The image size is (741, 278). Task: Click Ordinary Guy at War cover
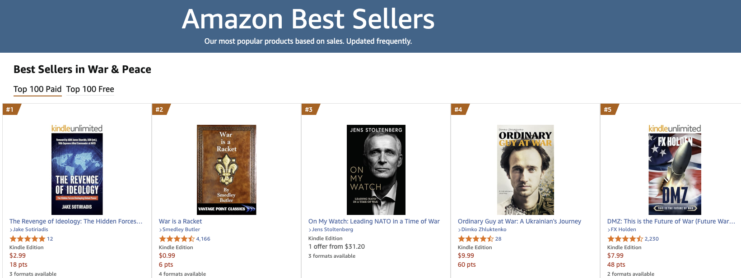pos(525,169)
